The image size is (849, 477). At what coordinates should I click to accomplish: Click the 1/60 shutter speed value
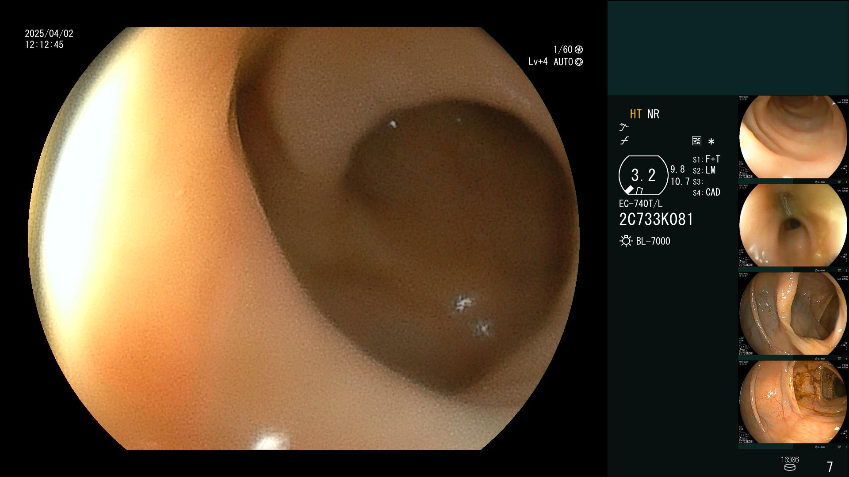click(563, 49)
